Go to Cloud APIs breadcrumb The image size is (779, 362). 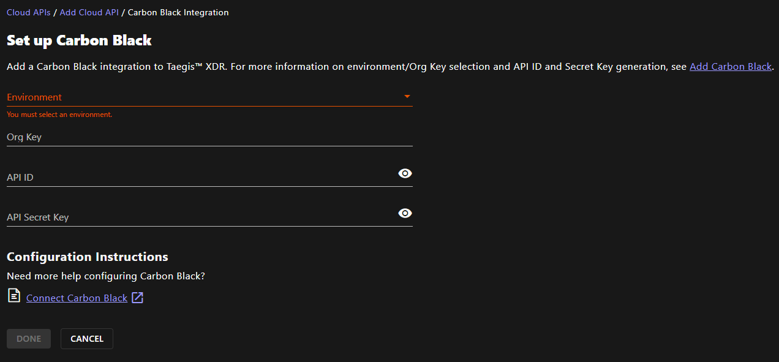pyautogui.click(x=28, y=12)
